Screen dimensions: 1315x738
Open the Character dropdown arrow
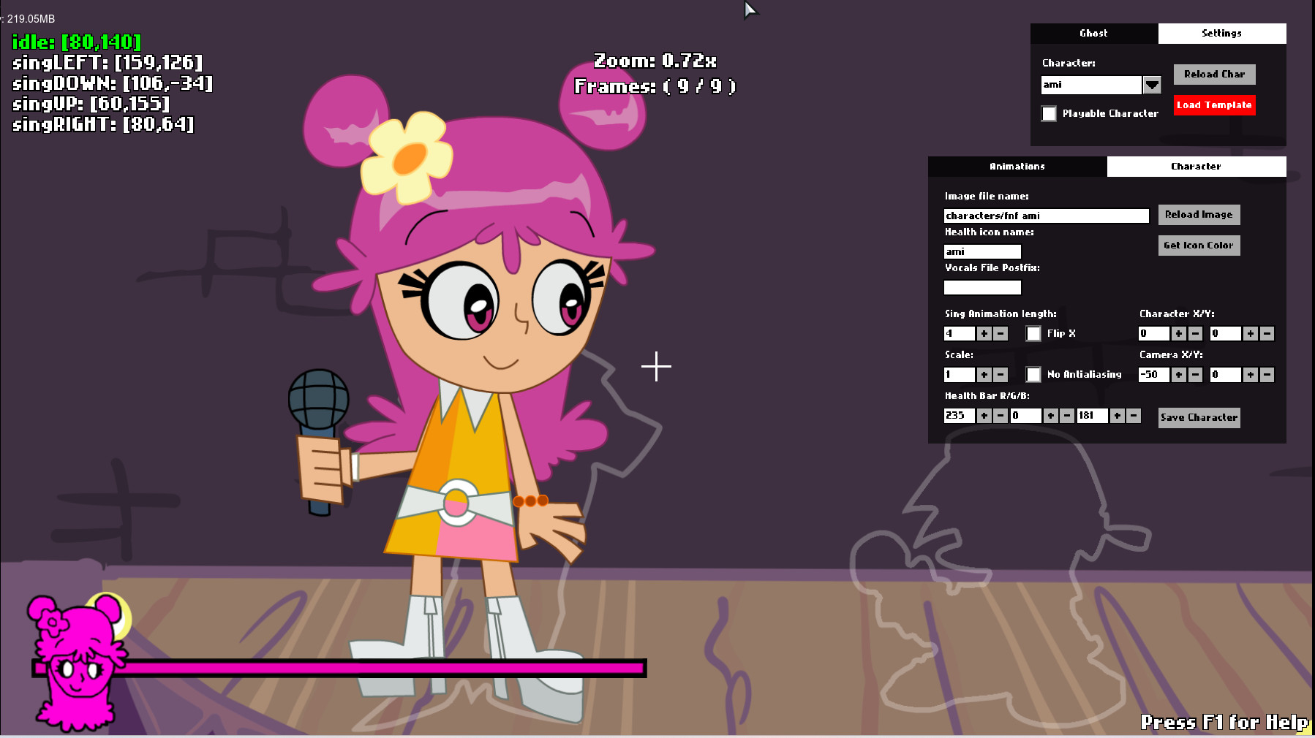(1152, 85)
